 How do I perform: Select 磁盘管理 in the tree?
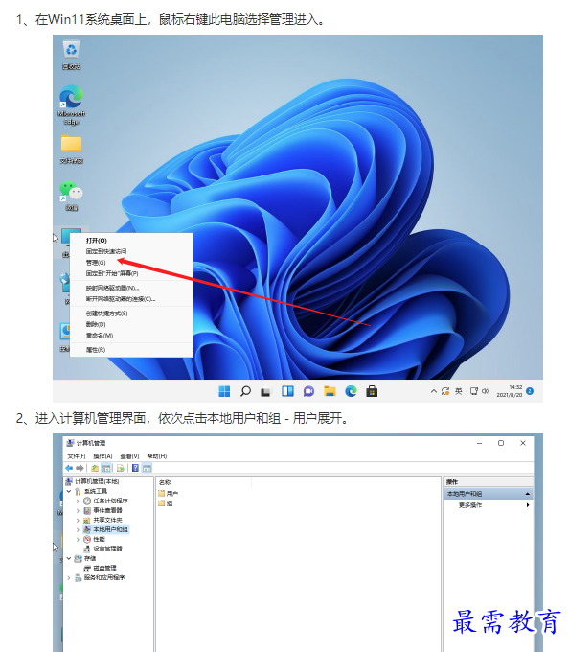coord(104,568)
